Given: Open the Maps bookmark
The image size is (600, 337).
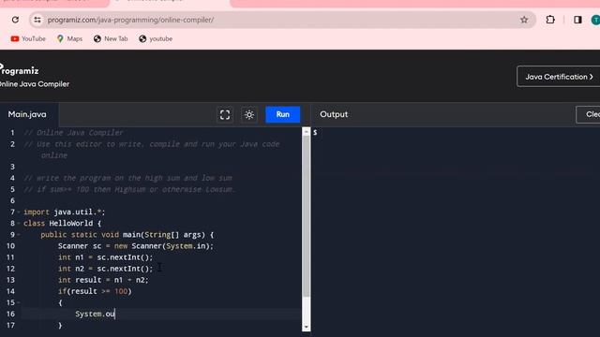Looking at the screenshot, I should click(x=69, y=38).
